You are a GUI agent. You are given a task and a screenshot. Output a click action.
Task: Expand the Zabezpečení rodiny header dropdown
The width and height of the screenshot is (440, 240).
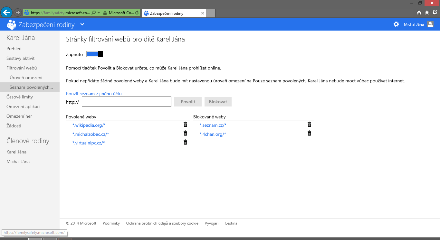(x=82, y=24)
